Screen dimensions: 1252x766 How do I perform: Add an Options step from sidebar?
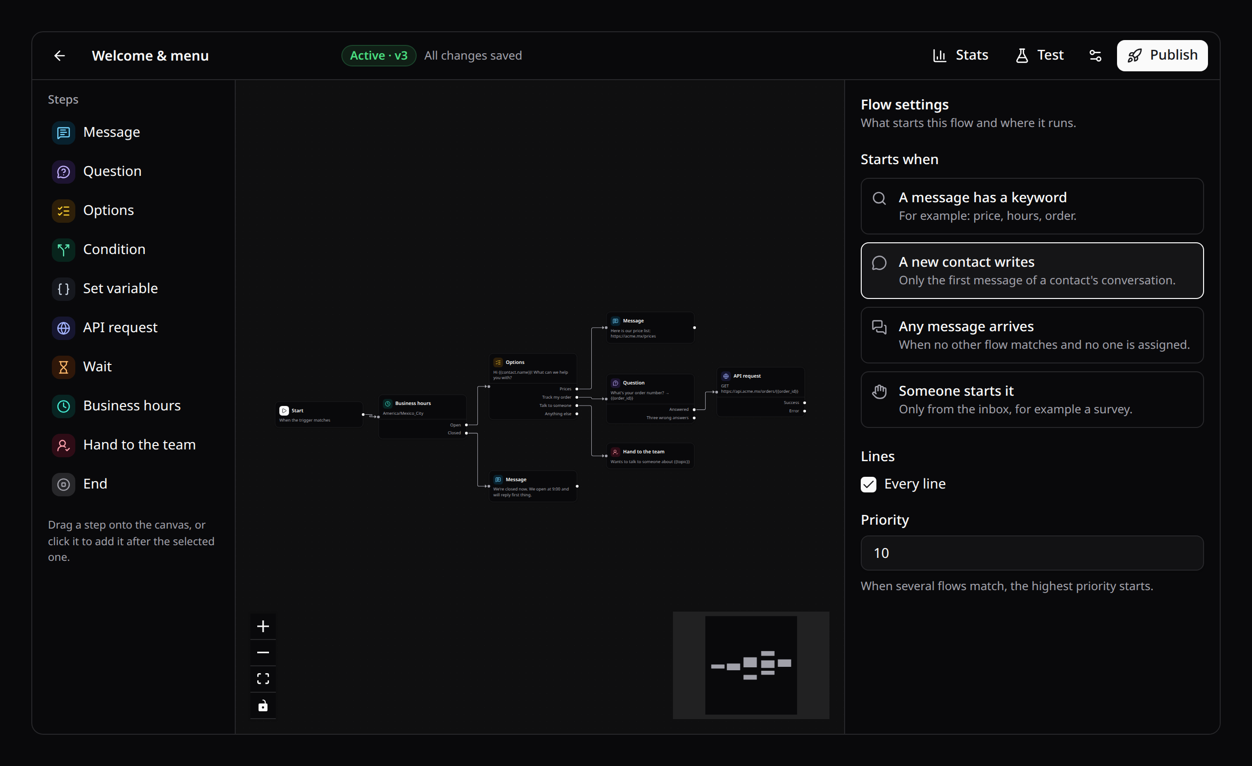coord(134,211)
